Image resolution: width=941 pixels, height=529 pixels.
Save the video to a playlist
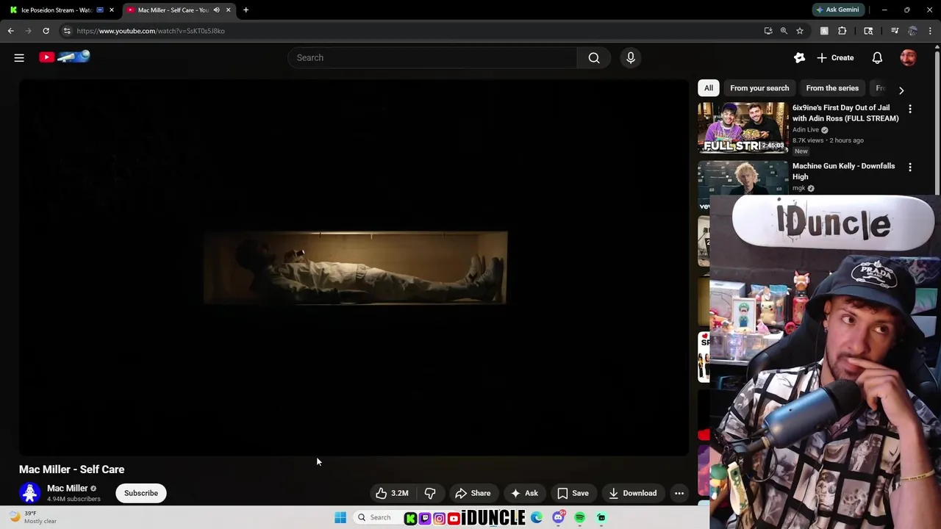[x=573, y=493]
